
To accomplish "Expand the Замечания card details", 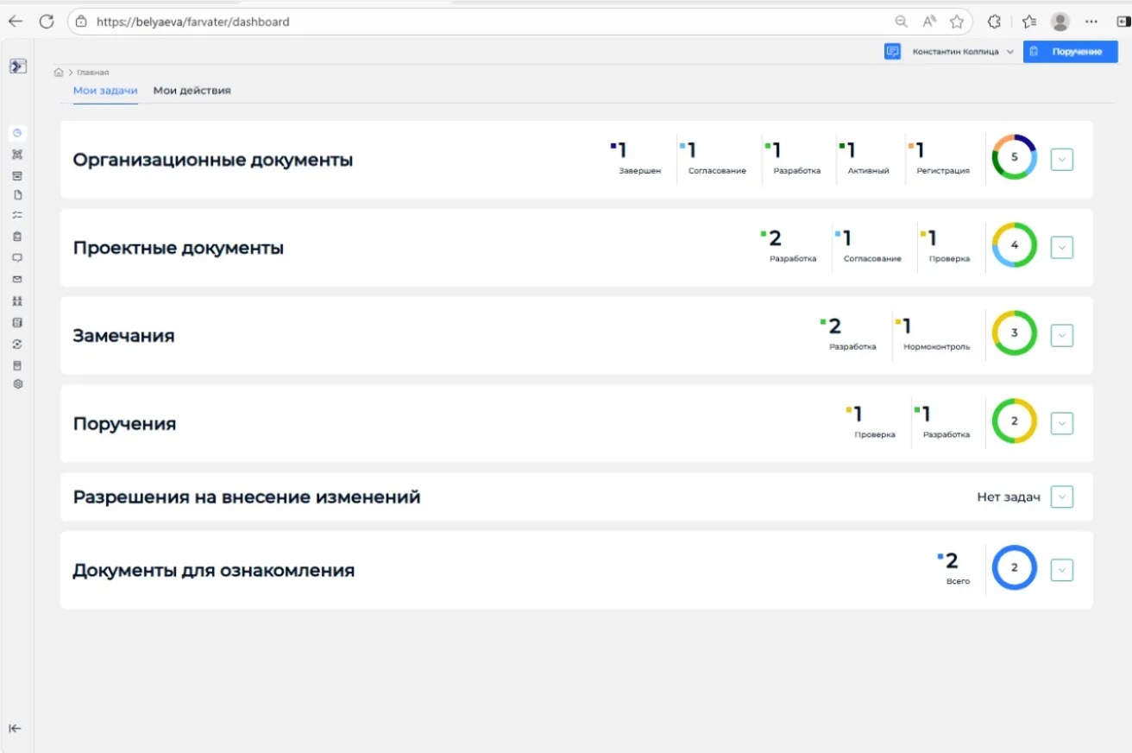I will click(1061, 334).
